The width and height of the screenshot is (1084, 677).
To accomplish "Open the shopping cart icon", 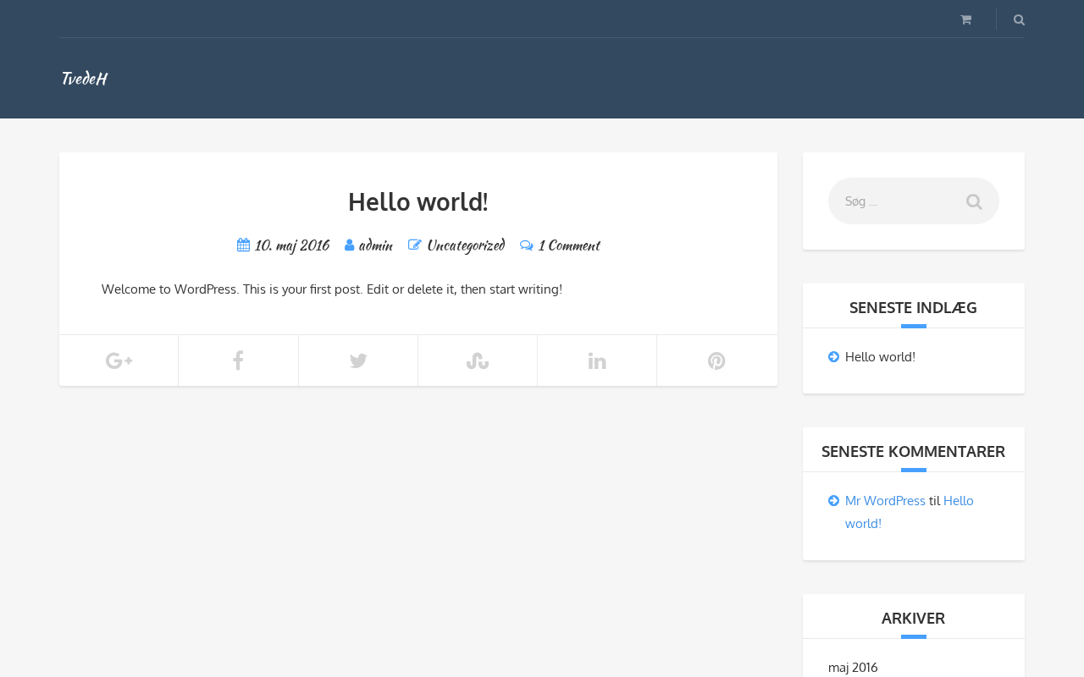I will coord(965,19).
